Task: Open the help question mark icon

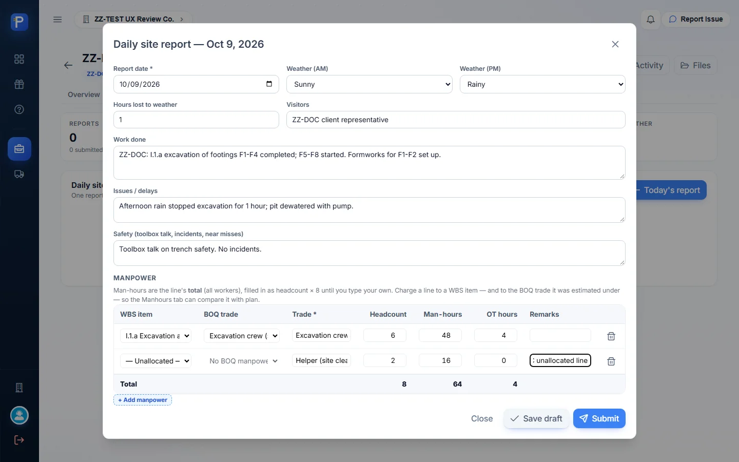Action: pyautogui.click(x=20, y=109)
